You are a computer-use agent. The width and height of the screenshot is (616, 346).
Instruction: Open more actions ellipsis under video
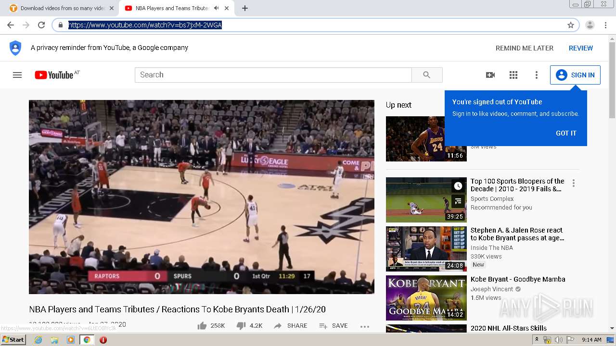point(365,326)
